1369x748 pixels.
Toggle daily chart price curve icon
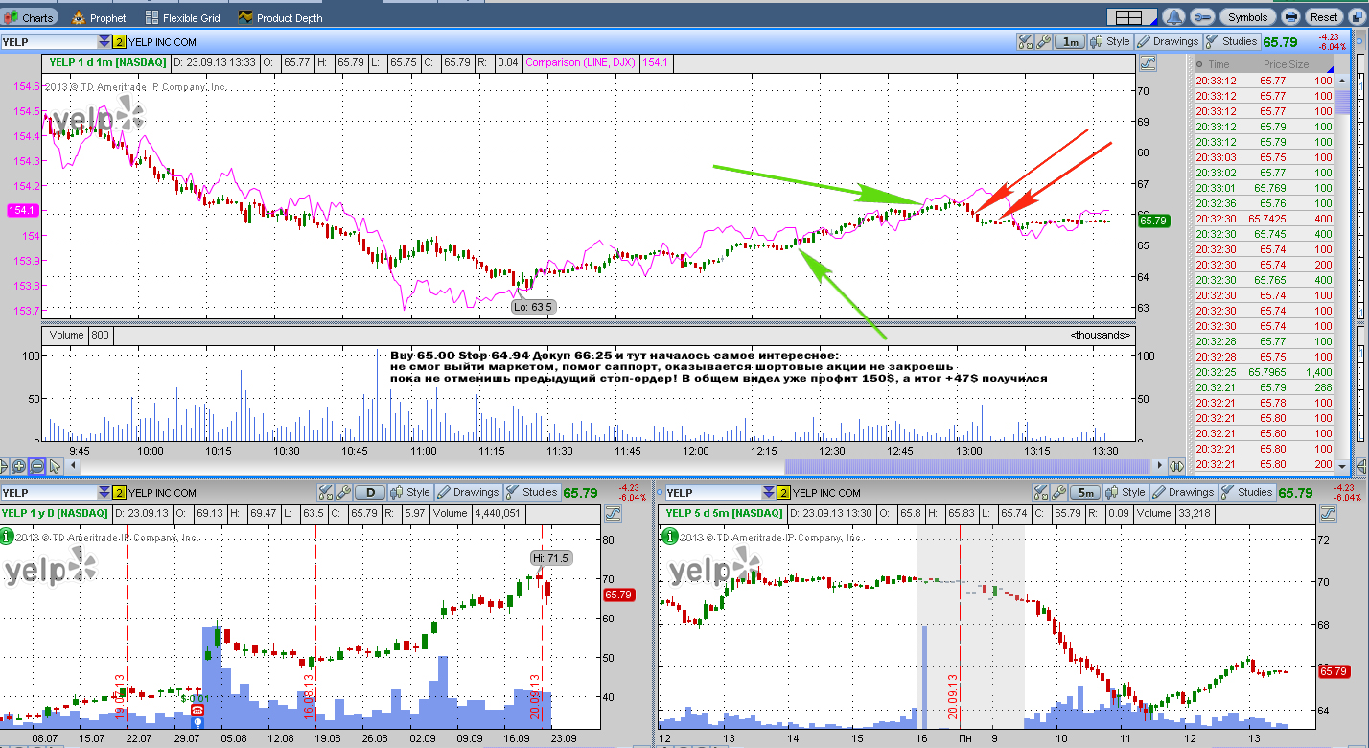[x=614, y=514]
